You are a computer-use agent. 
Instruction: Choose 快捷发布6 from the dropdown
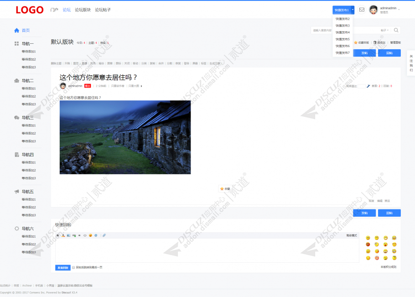(x=342, y=46)
